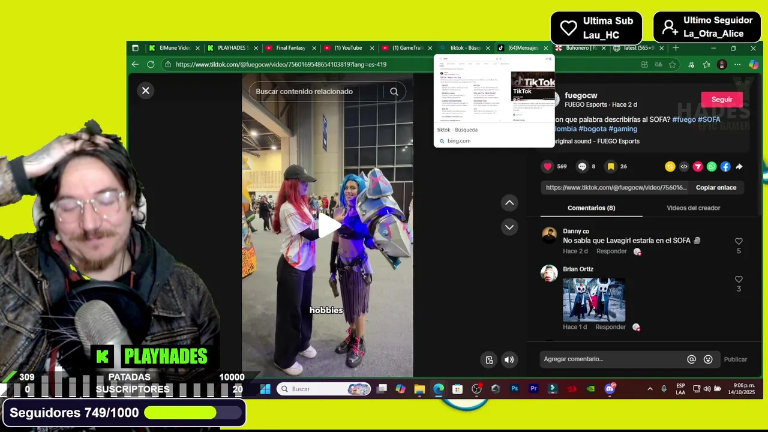Screen dimensions: 768x432
Task: Reply to Danny co's comment via Responder
Action: tap(611, 251)
